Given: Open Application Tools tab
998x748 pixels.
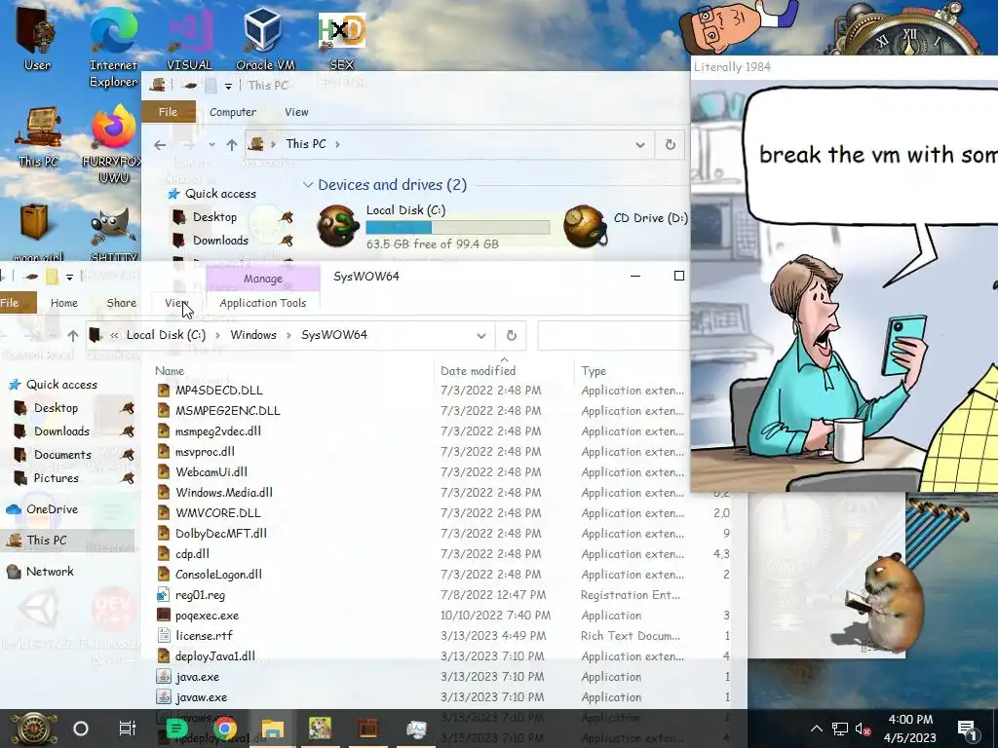Looking at the screenshot, I should [x=263, y=304].
